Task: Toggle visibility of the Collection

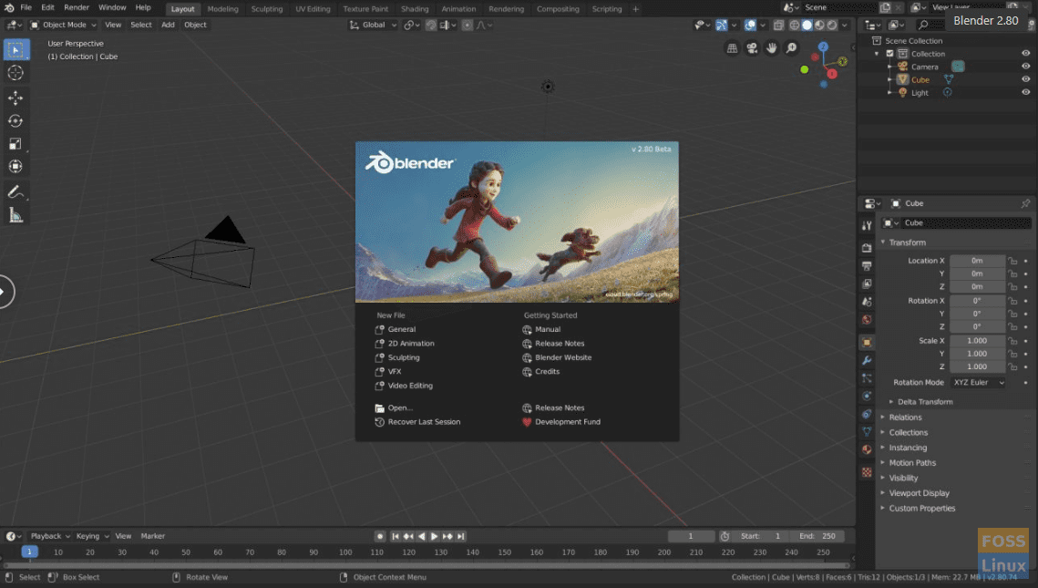Action: click(1025, 54)
